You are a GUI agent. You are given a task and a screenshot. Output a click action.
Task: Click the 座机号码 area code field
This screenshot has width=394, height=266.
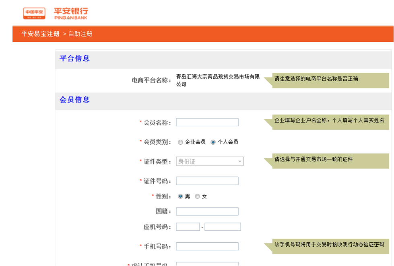[x=188, y=227]
